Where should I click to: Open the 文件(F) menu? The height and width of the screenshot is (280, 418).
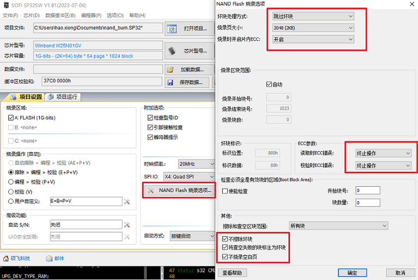click(10, 15)
